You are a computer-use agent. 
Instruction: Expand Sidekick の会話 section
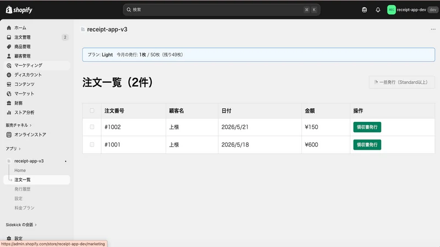pos(21,224)
